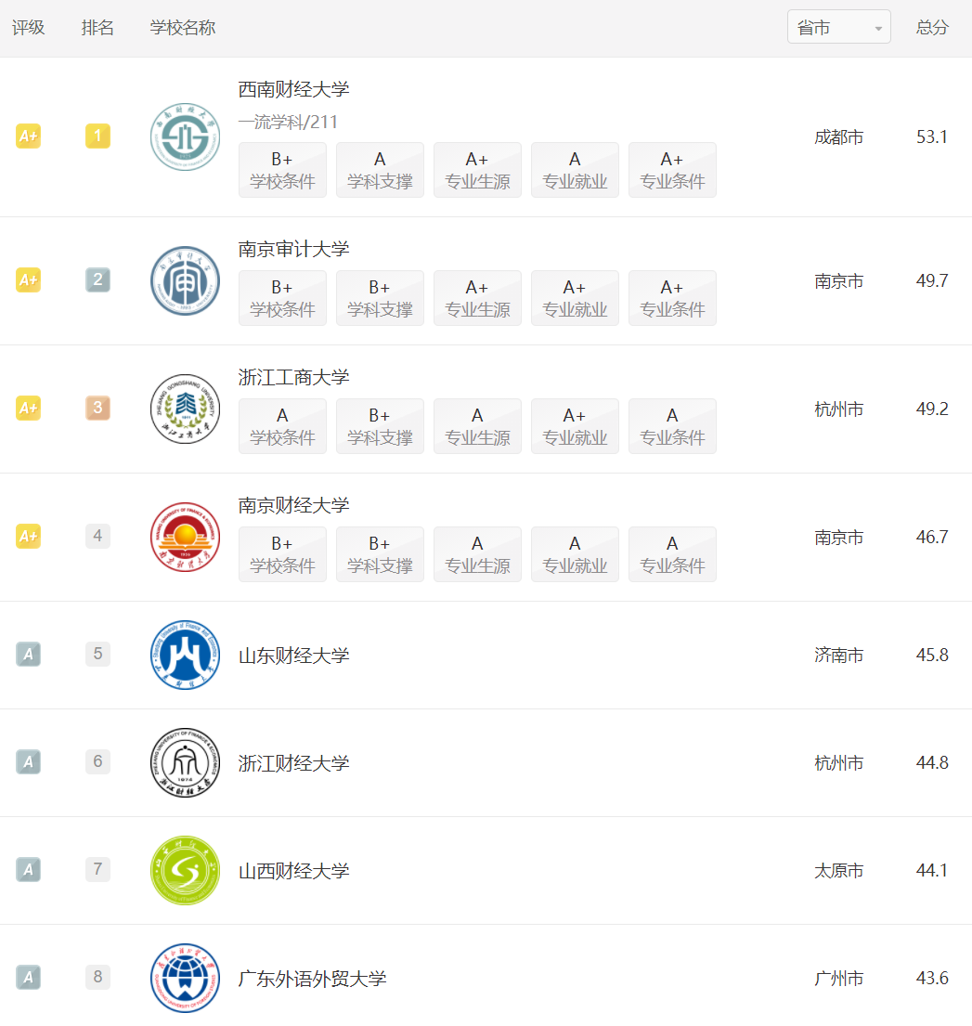Select 浙江工商大学's A 学校条件 tag

[x=282, y=426]
